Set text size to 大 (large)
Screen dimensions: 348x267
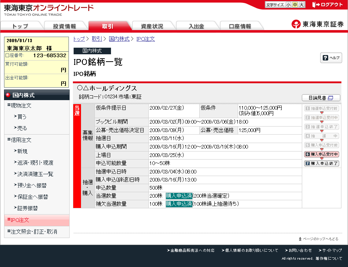click(x=301, y=5)
